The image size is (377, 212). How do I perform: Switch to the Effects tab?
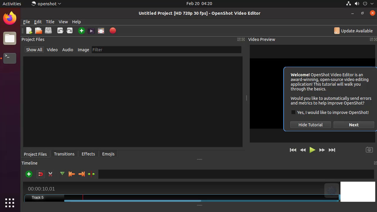[x=88, y=154]
